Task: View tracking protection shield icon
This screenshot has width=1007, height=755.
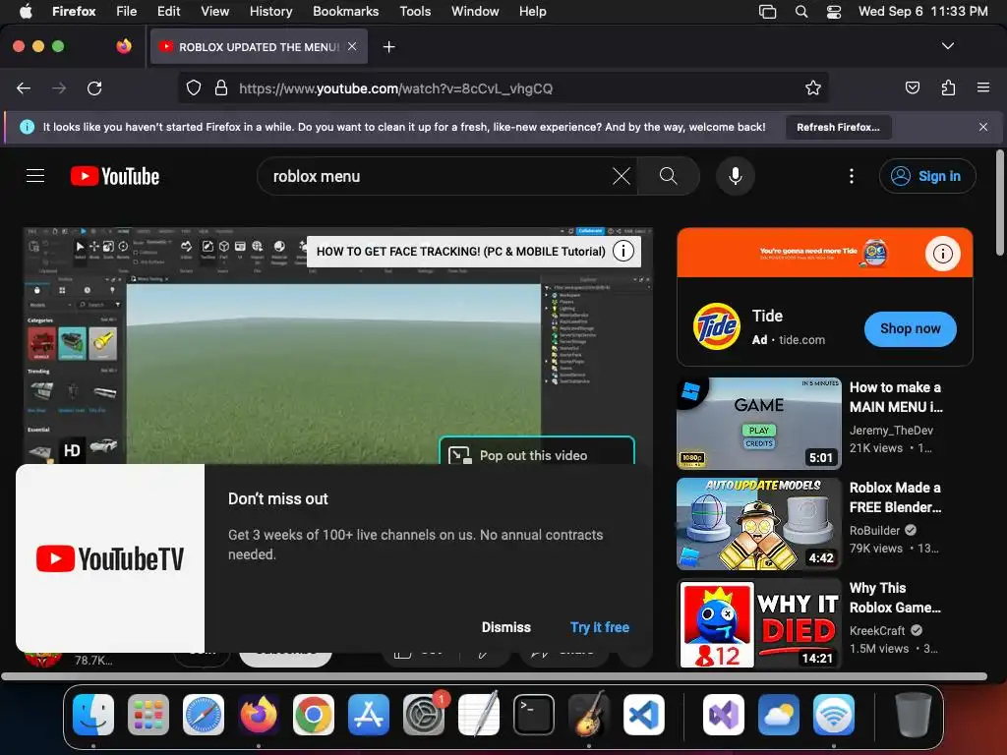Action: coord(194,87)
